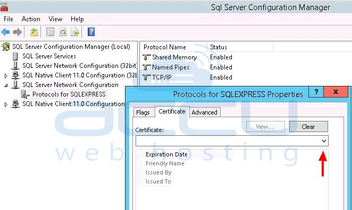The height and width of the screenshot is (210, 352).
Task: Click the app icon in title bar
Action: point(4,7)
